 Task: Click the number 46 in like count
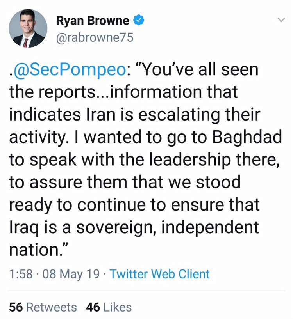pos(93,307)
